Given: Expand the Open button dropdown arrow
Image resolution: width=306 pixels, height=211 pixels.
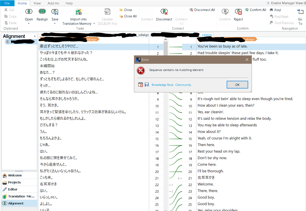Looking at the screenshot, I should pyautogui.click(x=29, y=24).
